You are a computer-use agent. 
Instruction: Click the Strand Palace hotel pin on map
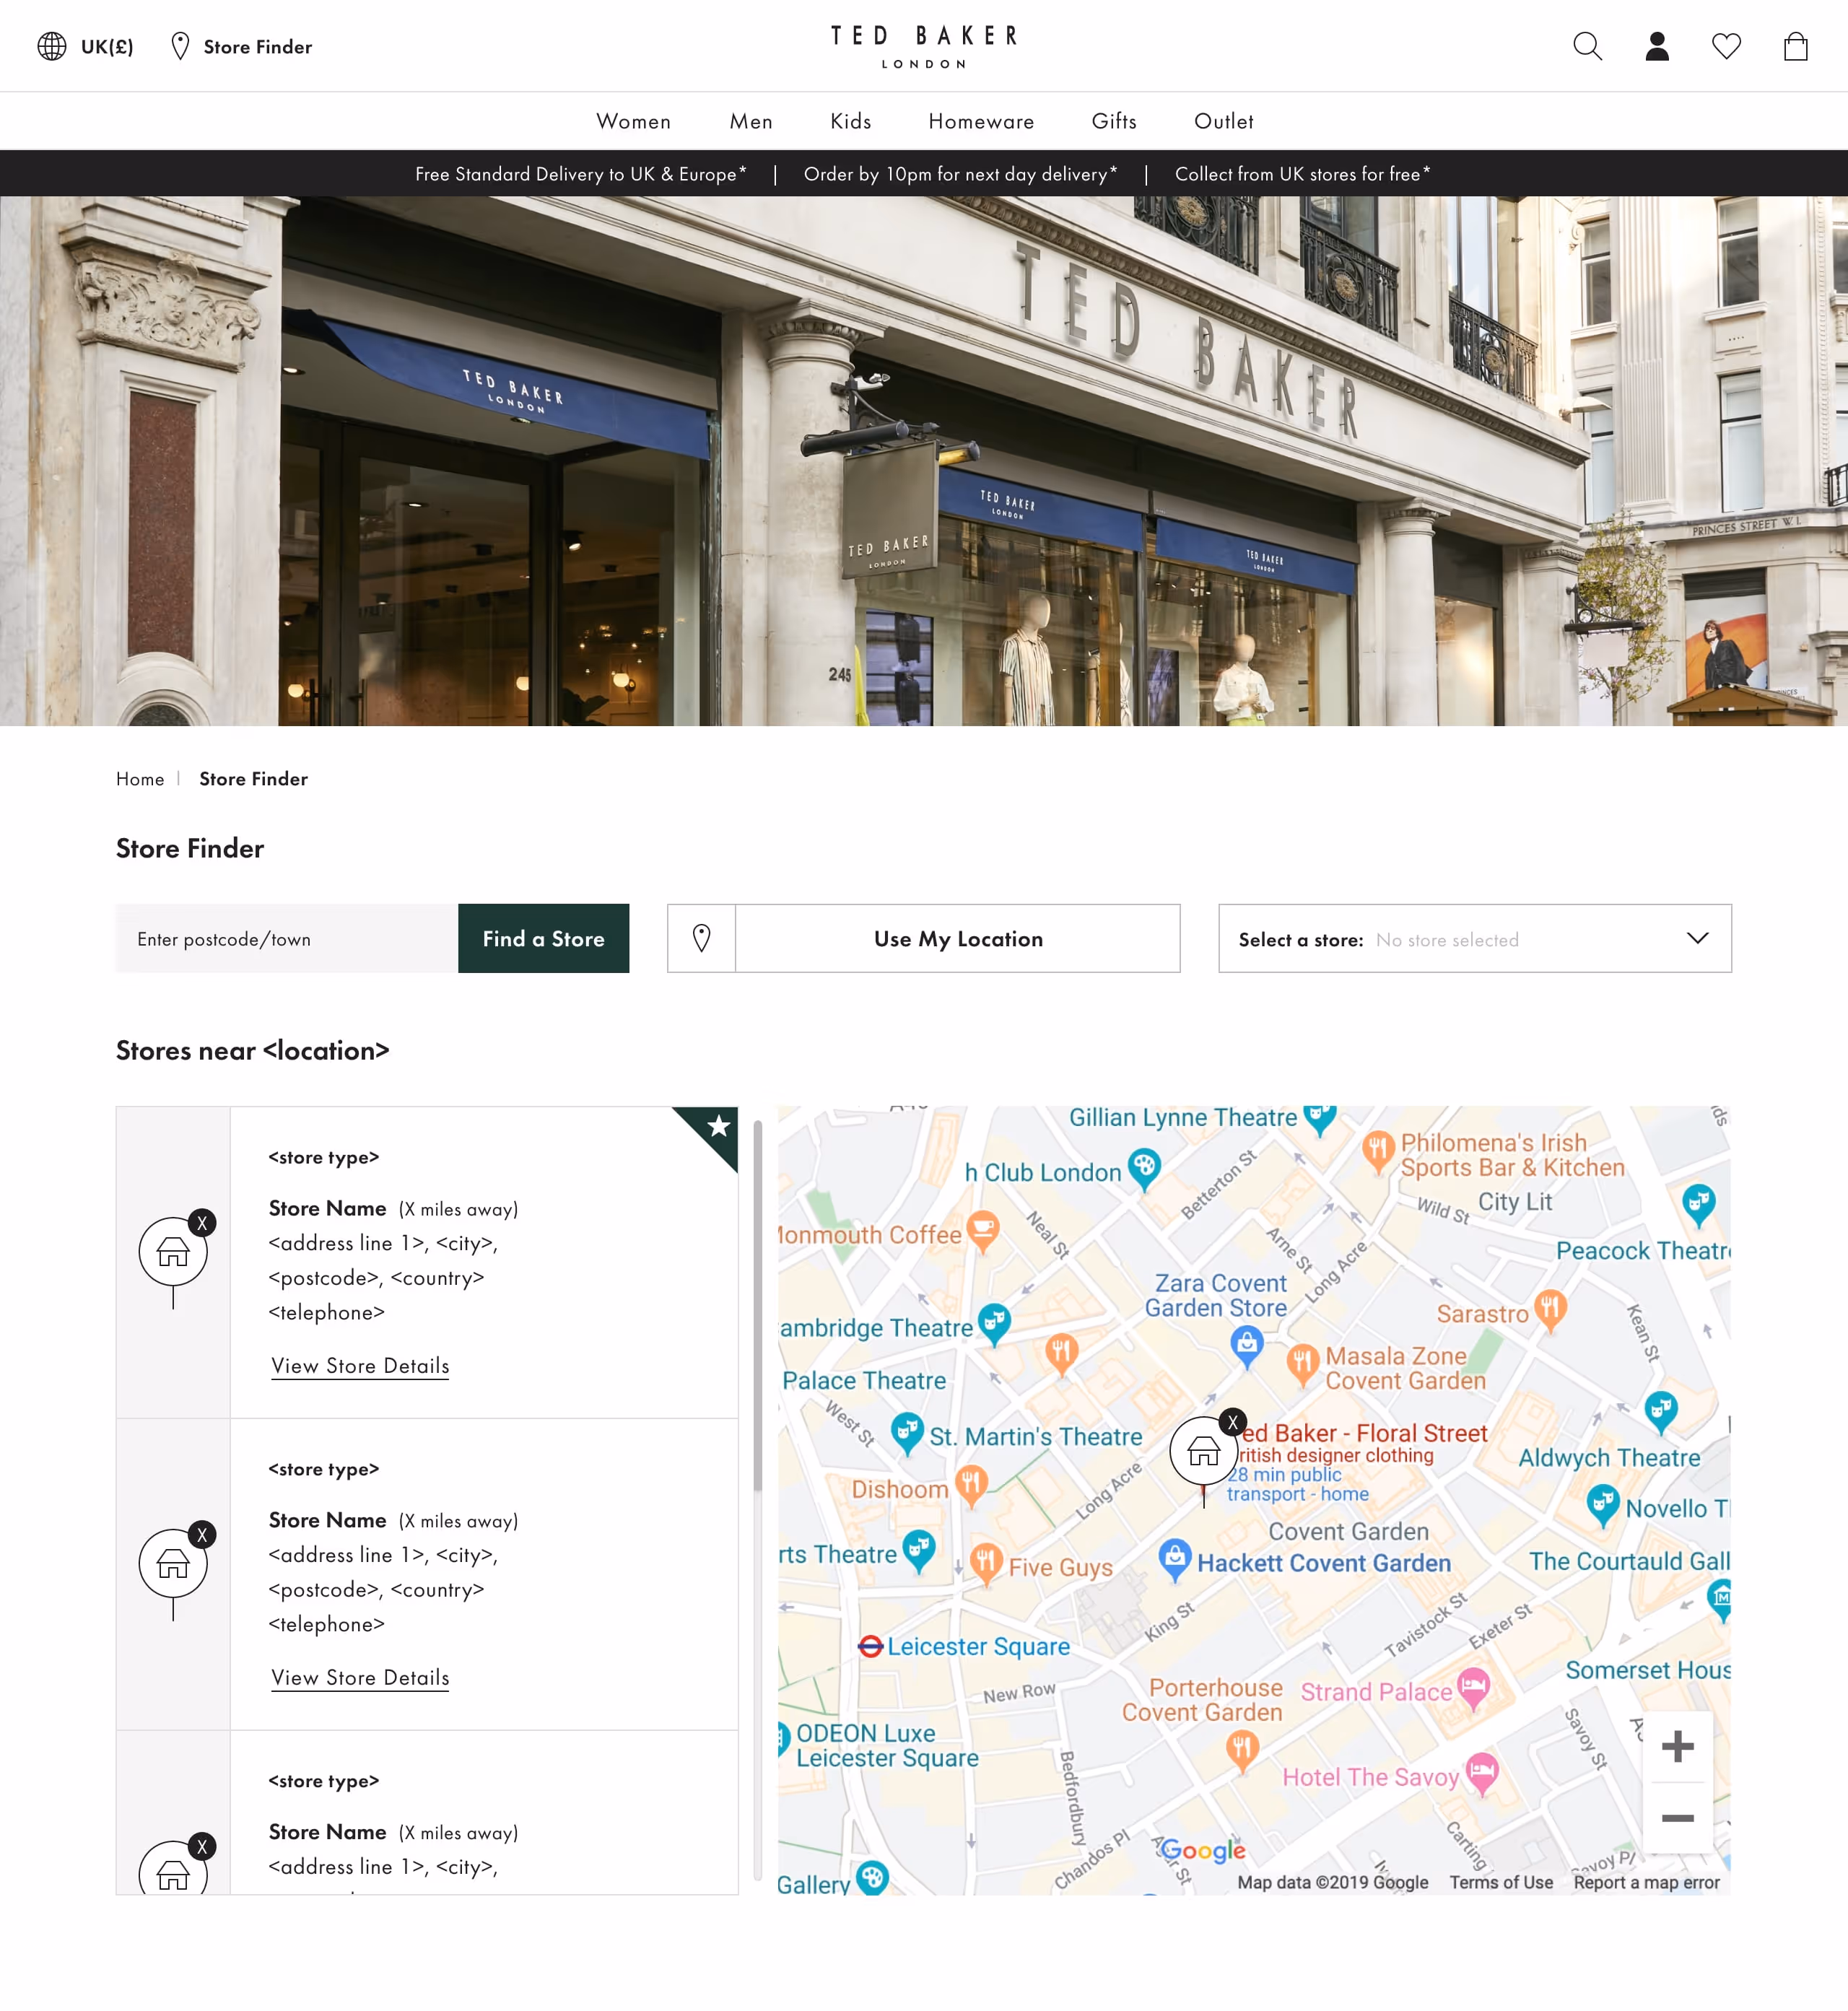click(x=1474, y=1687)
